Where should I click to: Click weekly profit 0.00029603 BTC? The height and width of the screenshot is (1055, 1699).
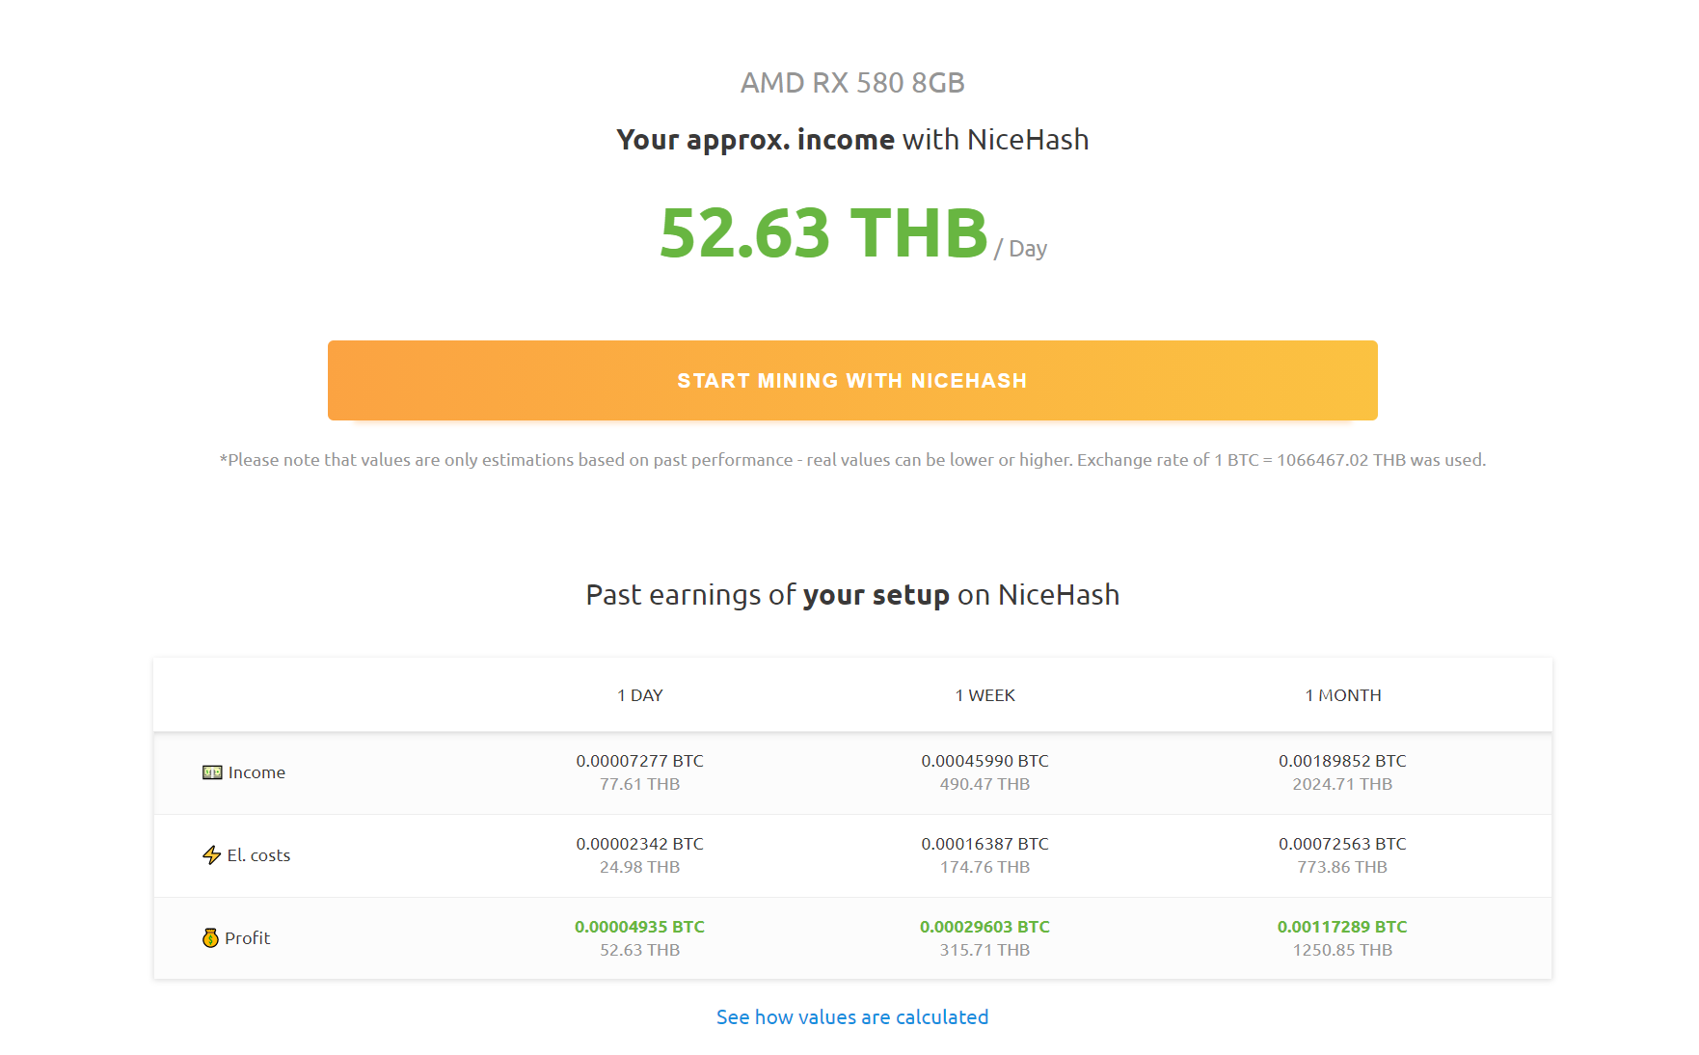985,927
